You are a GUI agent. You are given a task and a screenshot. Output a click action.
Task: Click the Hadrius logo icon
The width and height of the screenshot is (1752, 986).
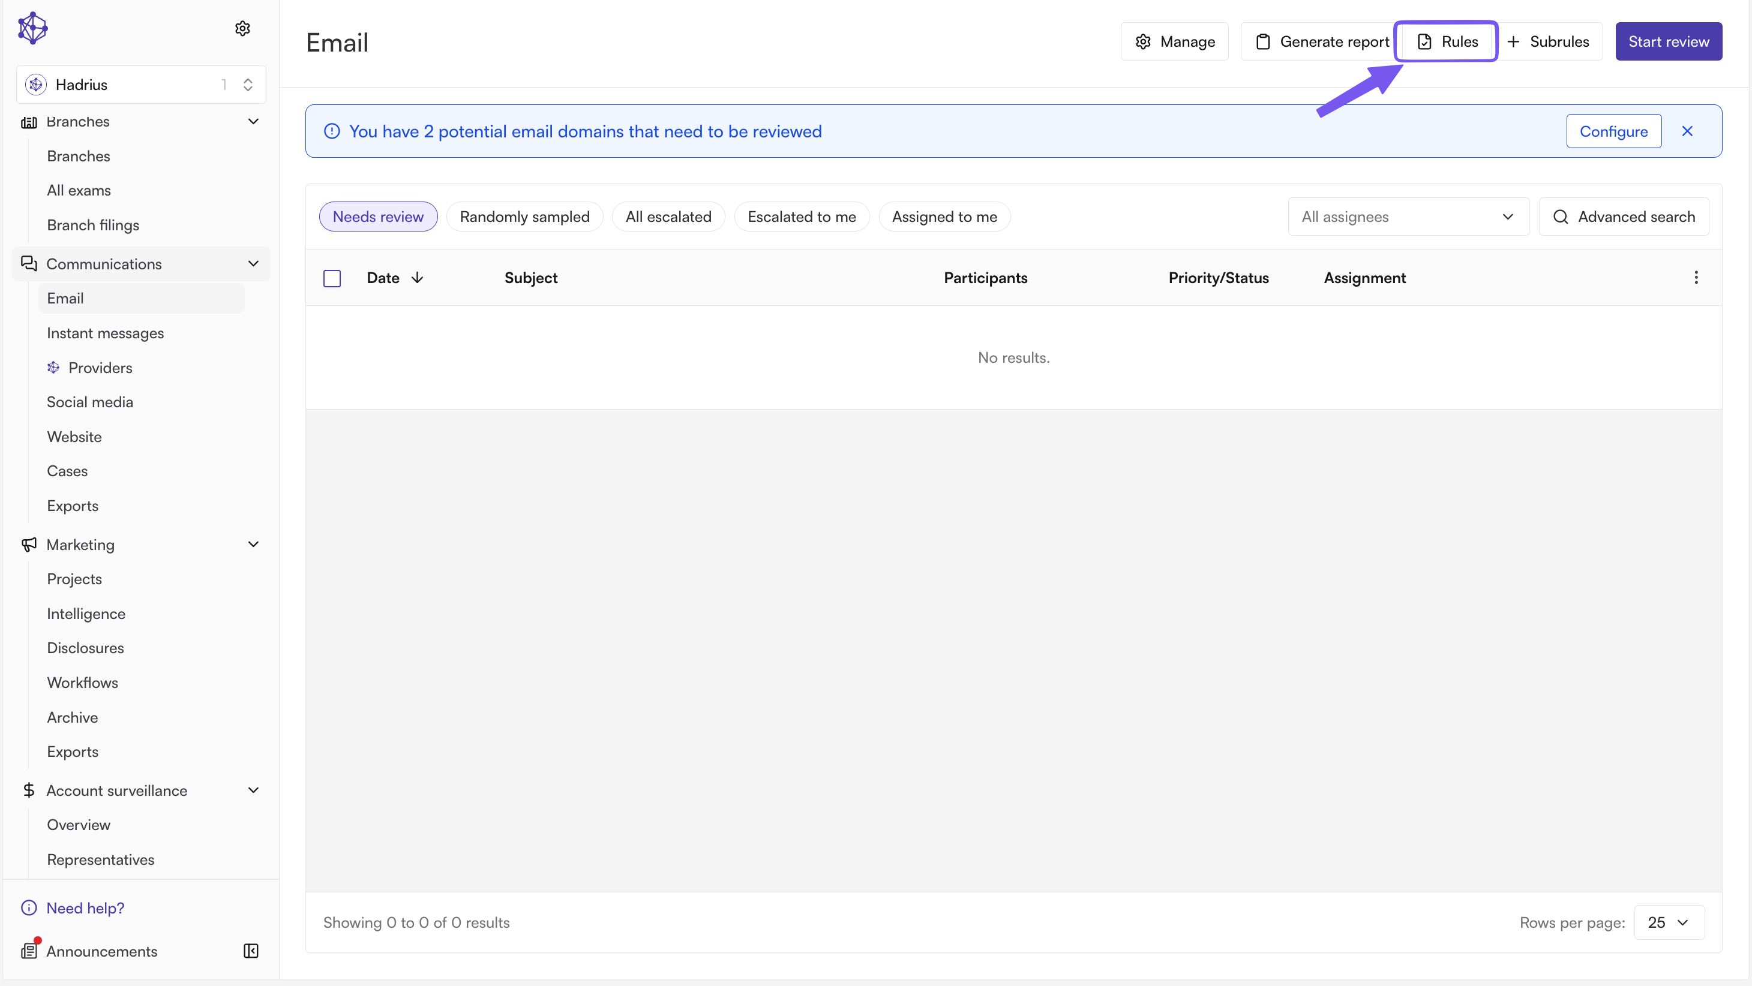32,28
